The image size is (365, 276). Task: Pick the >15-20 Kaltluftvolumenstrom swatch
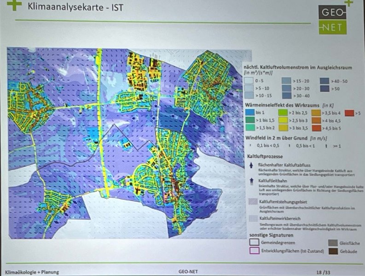(x=286, y=81)
